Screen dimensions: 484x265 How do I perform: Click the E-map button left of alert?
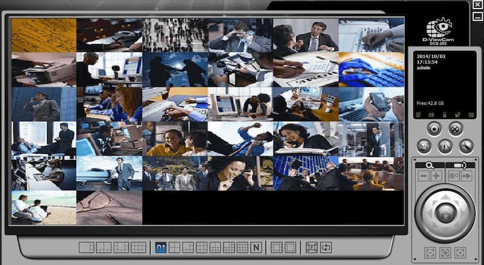[425, 145]
